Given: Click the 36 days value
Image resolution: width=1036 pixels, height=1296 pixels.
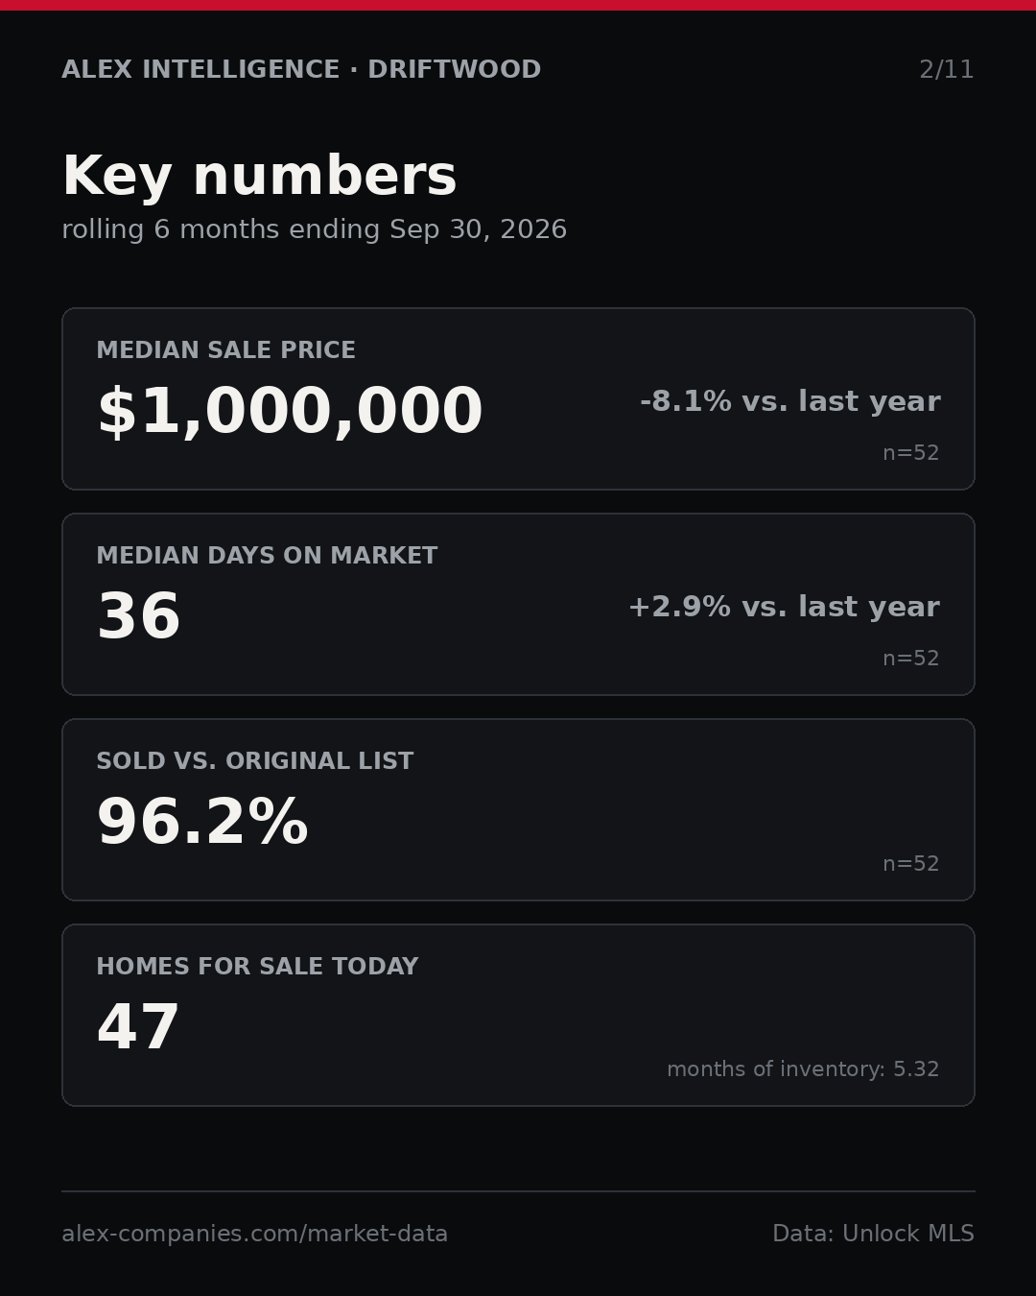Looking at the screenshot, I should point(139,616).
